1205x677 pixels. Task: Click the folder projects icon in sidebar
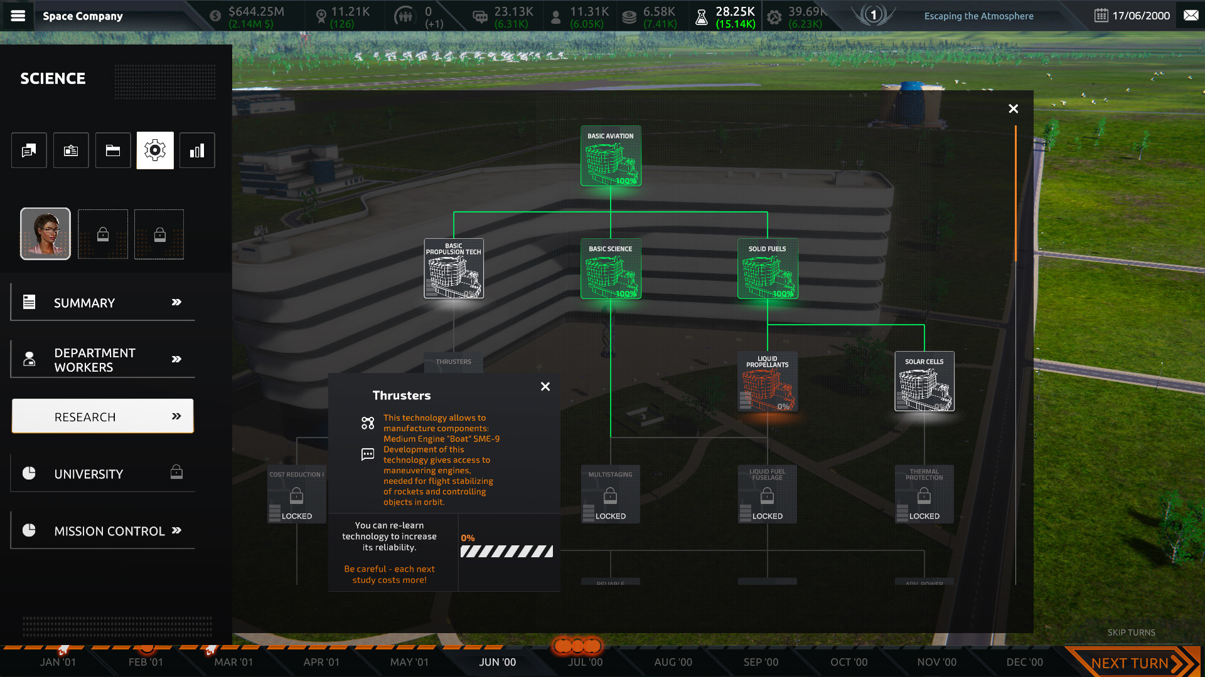(113, 150)
